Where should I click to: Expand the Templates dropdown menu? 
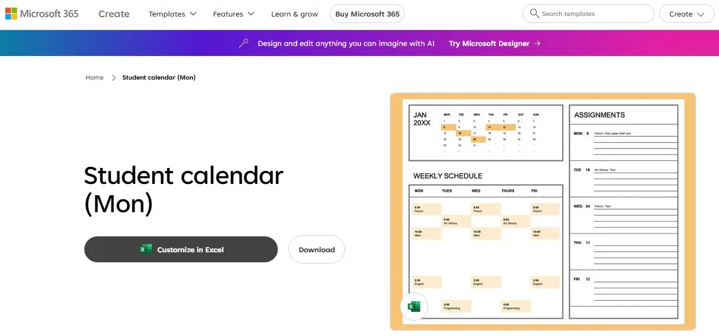pyautogui.click(x=172, y=14)
